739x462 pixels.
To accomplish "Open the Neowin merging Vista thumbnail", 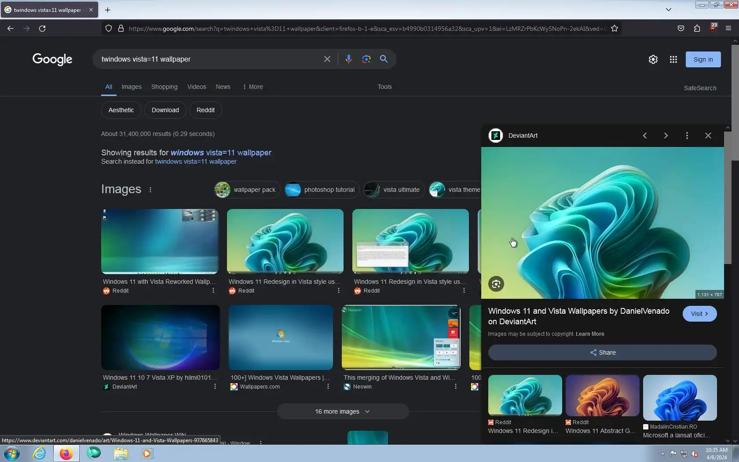I will pyautogui.click(x=401, y=337).
